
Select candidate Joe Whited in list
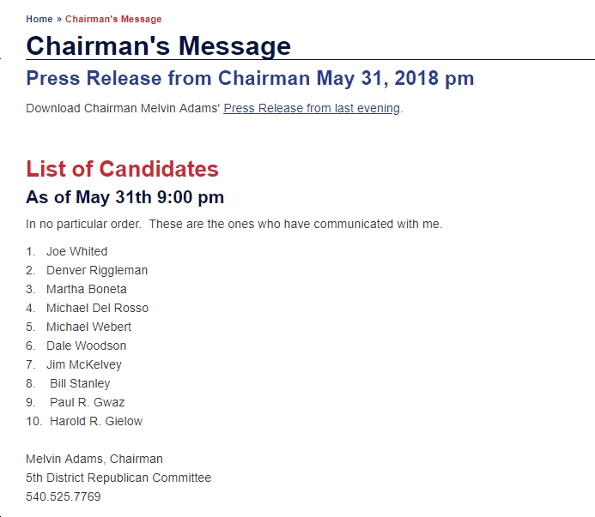pos(77,251)
